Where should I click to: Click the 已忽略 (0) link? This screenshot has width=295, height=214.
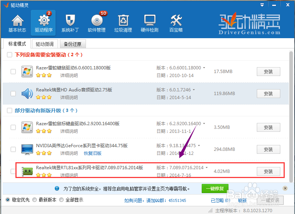tap(220, 200)
